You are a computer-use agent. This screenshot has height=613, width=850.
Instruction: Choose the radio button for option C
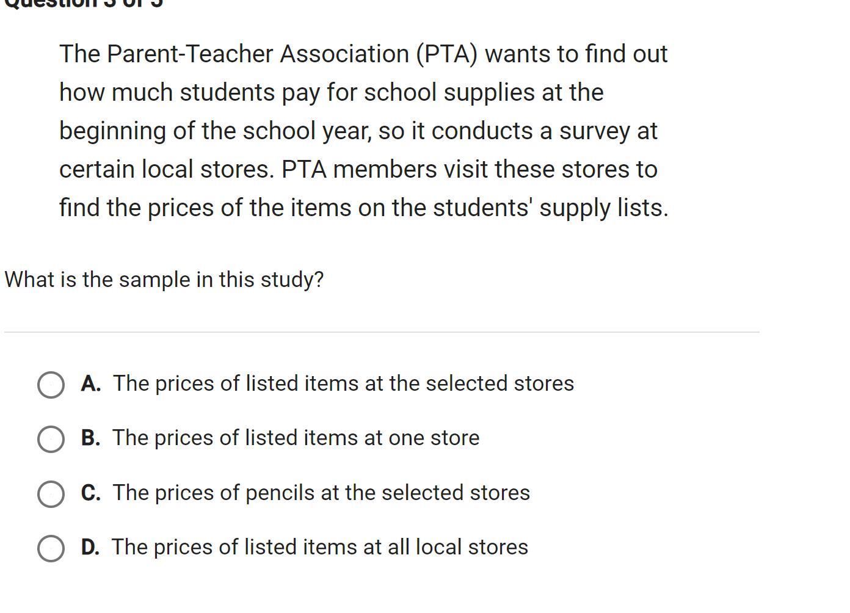point(51,494)
